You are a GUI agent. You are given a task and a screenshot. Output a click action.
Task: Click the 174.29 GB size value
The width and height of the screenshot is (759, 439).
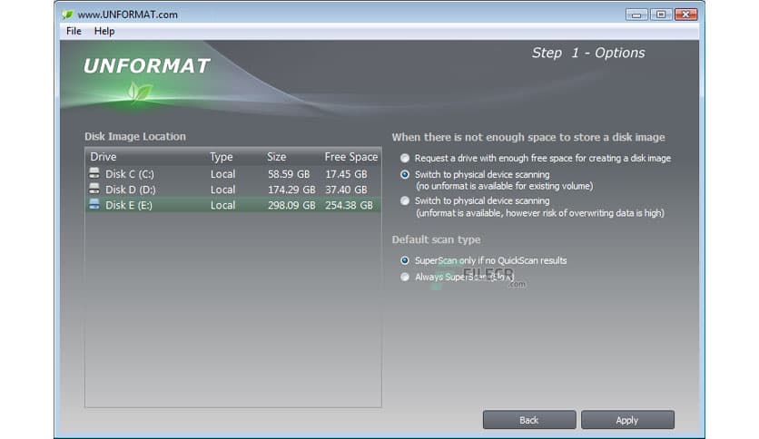tap(291, 190)
